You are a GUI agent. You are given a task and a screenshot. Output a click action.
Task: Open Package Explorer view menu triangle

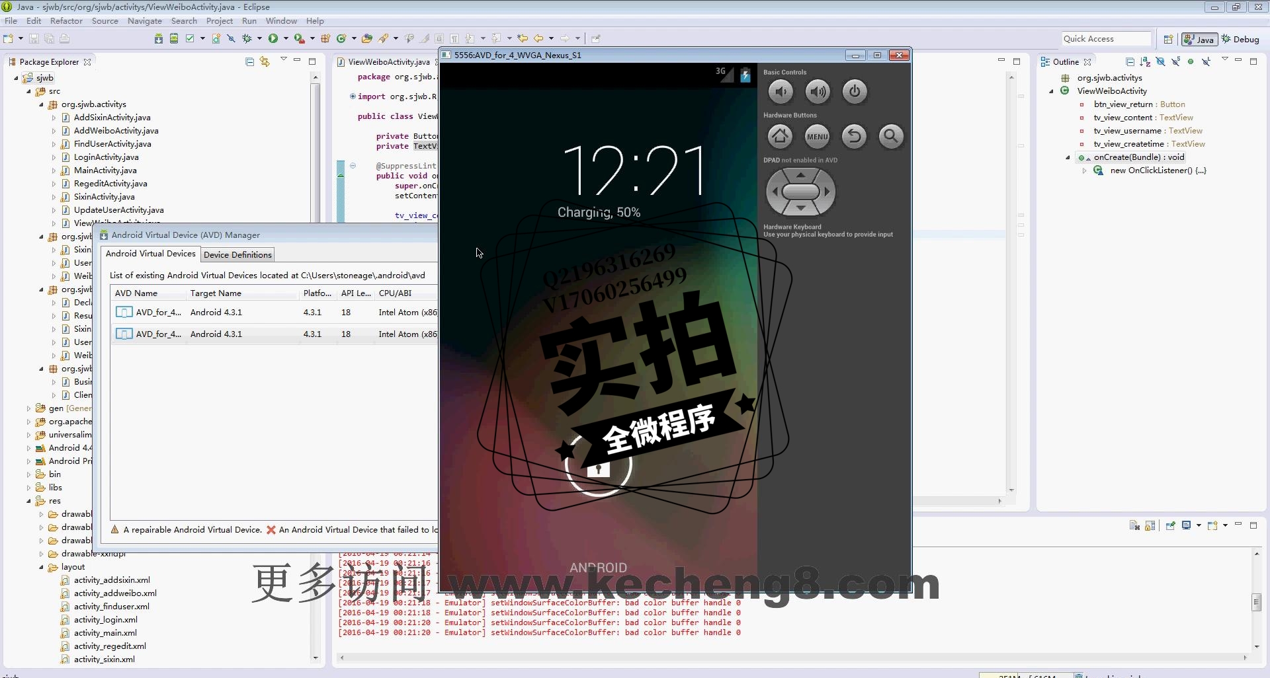tap(284, 59)
